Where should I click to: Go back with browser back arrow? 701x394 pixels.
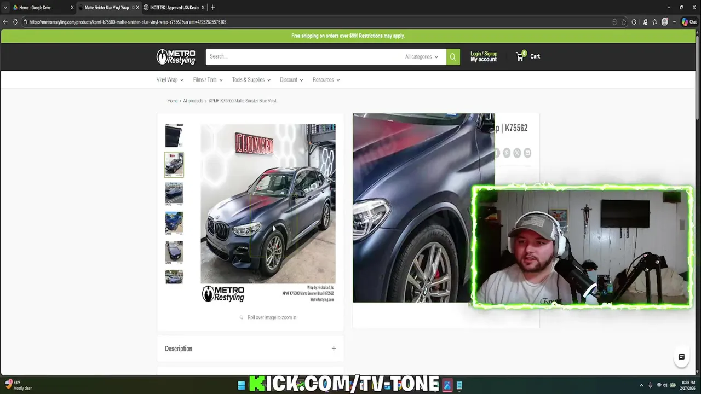pos(5,22)
